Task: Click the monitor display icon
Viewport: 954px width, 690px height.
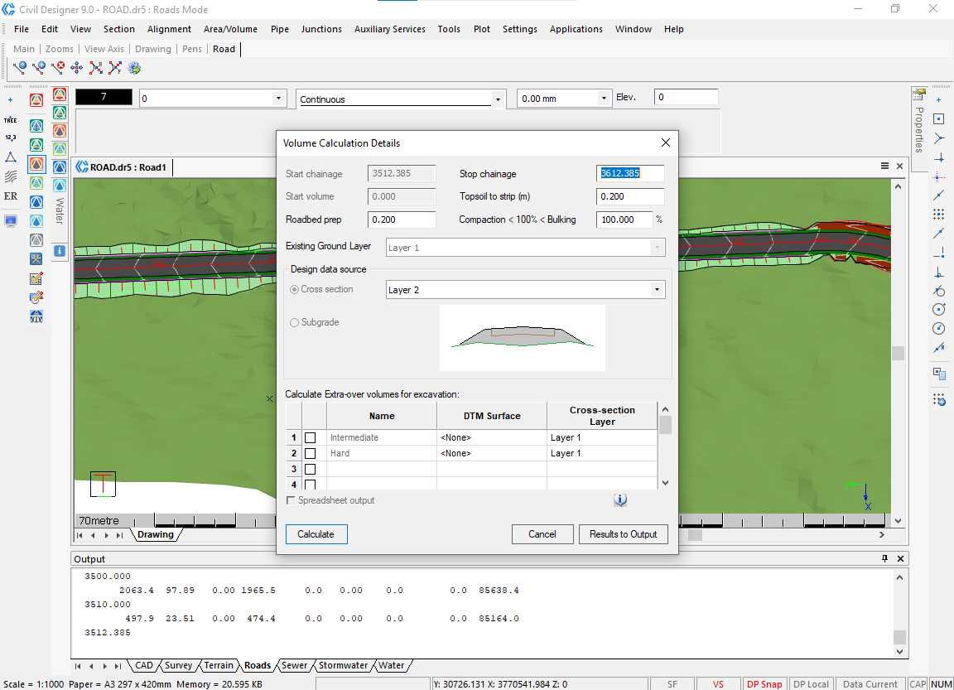Action: [10, 220]
